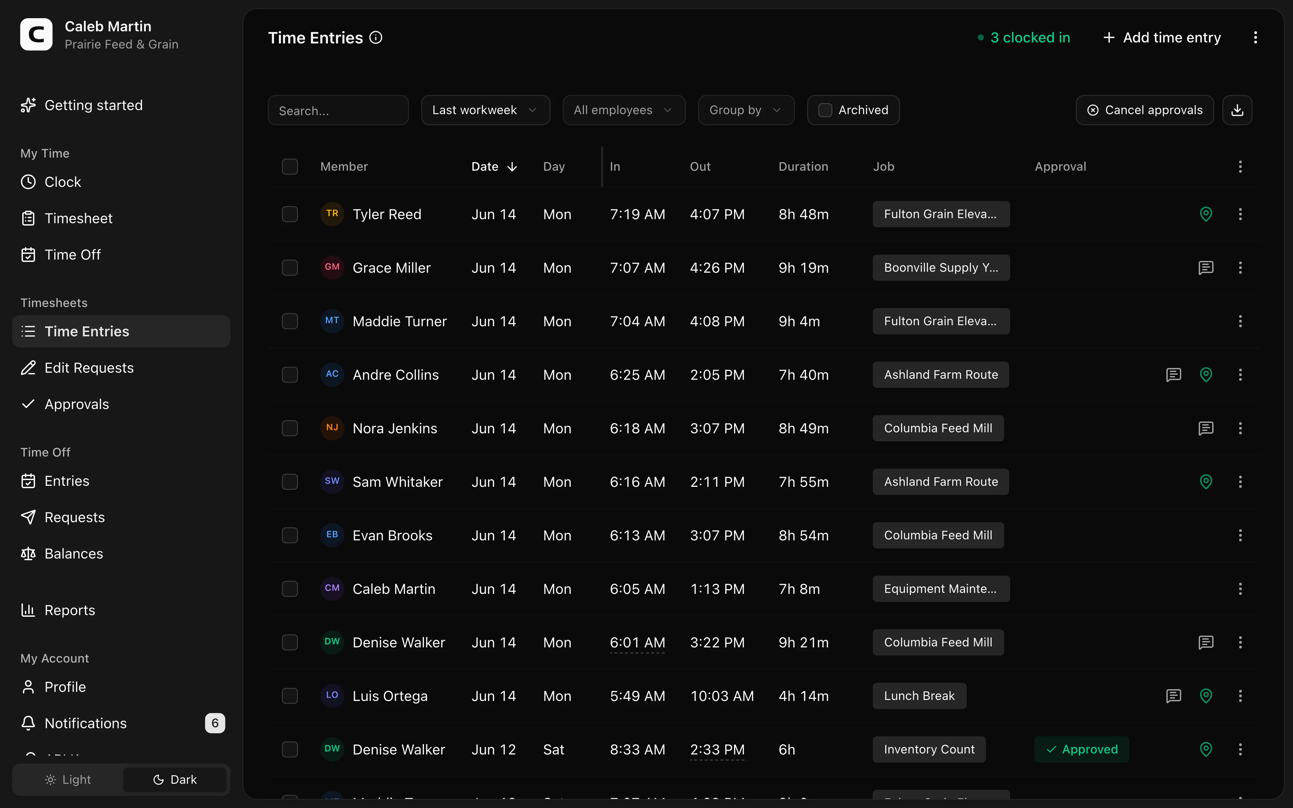This screenshot has height=808, width=1293.
Task: Click the Approved badge on Denise Walker's row
Action: [x=1082, y=749]
